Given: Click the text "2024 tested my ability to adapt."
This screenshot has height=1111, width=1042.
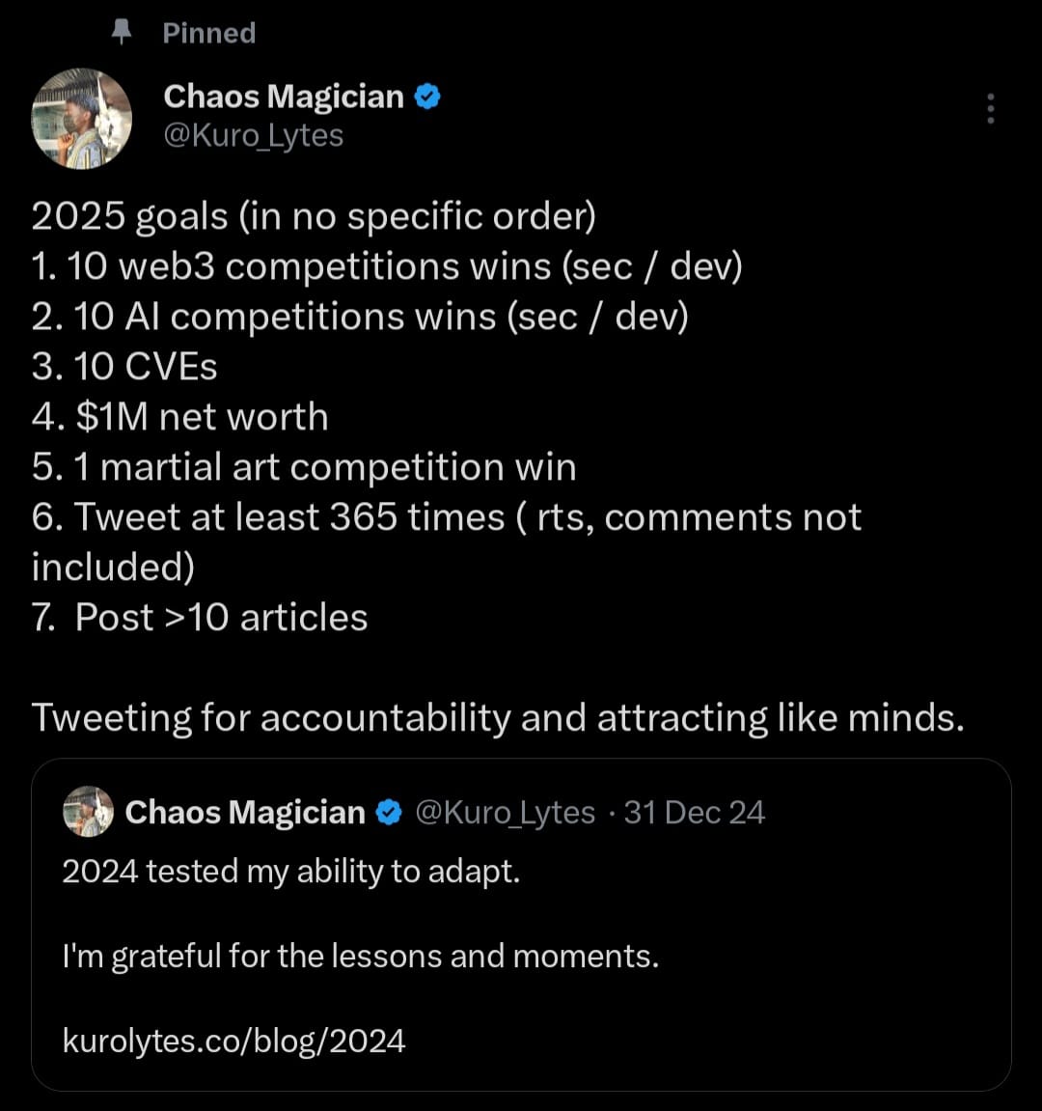Looking at the screenshot, I should (x=290, y=872).
